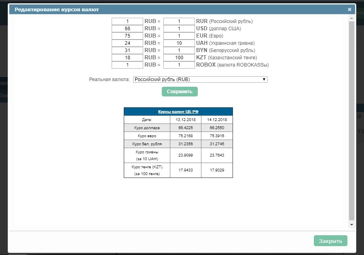Click the USD quantity field showing 1
364x255 pixels.
pyautogui.click(x=179, y=29)
